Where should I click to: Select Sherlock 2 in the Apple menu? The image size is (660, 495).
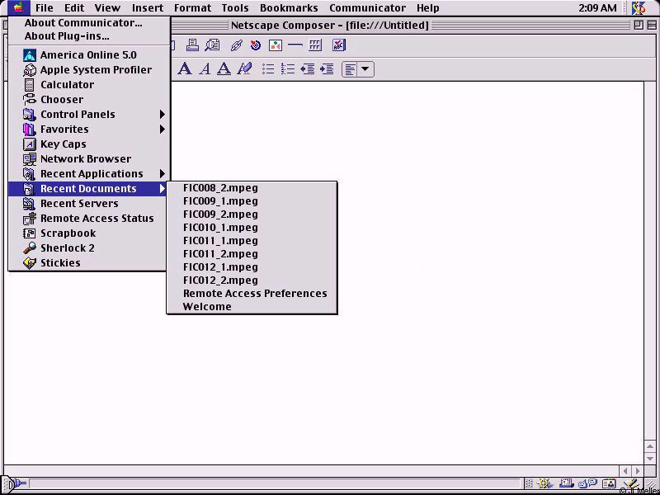[x=68, y=248]
